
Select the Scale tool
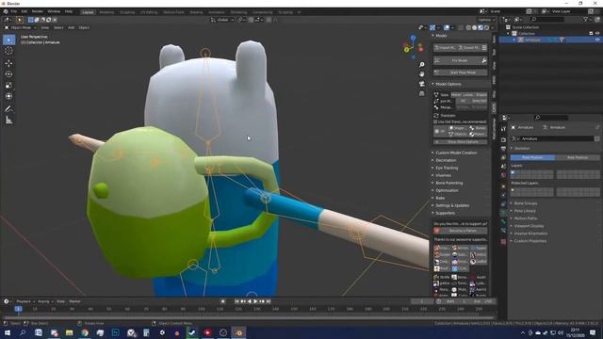pyautogui.click(x=8, y=86)
